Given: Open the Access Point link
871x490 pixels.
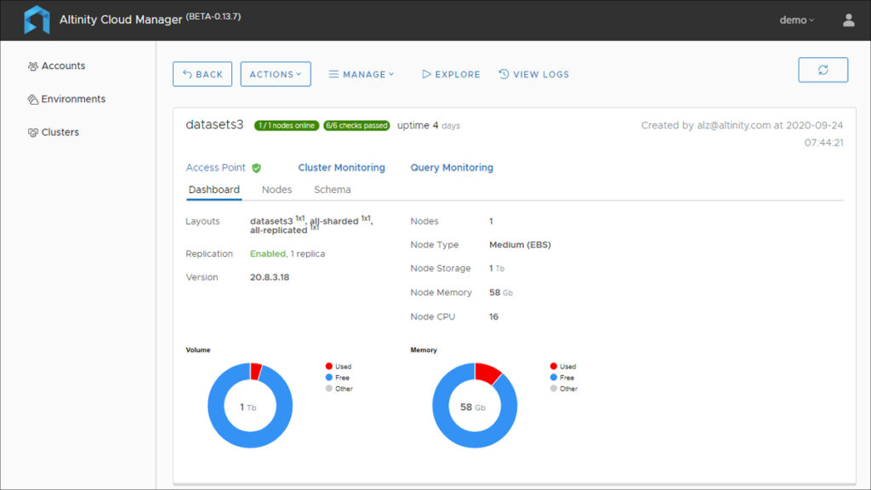Looking at the screenshot, I should [x=215, y=168].
